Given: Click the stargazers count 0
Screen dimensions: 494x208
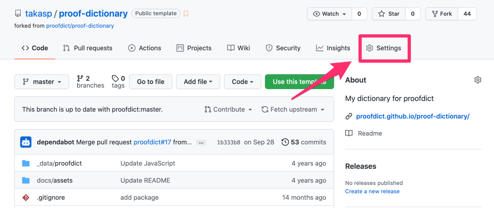Looking at the screenshot, I should point(413,14).
